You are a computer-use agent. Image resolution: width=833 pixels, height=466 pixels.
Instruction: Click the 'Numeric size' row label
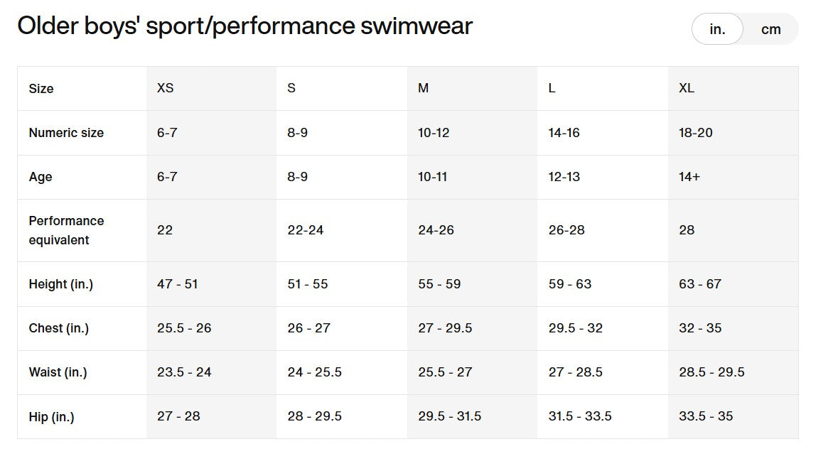point(66,133)
